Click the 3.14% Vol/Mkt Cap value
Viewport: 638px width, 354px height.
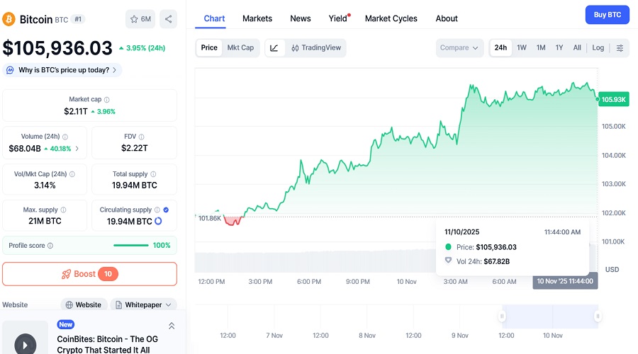tap(45, 185)
